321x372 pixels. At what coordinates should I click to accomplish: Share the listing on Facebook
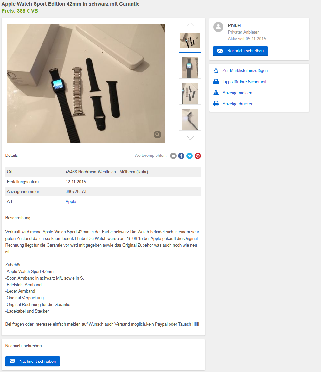[181, 156]
